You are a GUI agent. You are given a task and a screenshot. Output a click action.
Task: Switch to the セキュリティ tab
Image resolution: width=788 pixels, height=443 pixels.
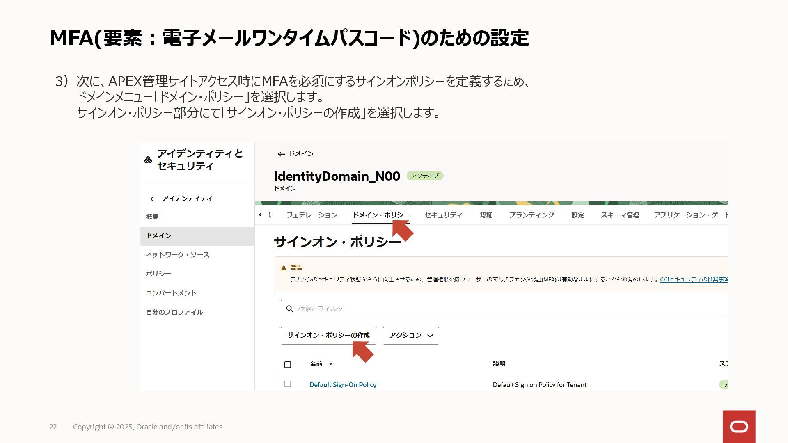pos(443,215)
